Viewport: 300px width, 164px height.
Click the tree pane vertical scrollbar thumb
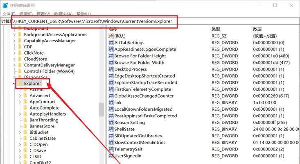tap(102, 109)
